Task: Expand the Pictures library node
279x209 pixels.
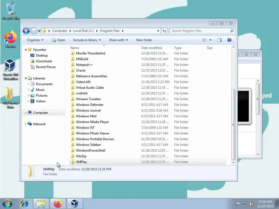Action: 28,96
